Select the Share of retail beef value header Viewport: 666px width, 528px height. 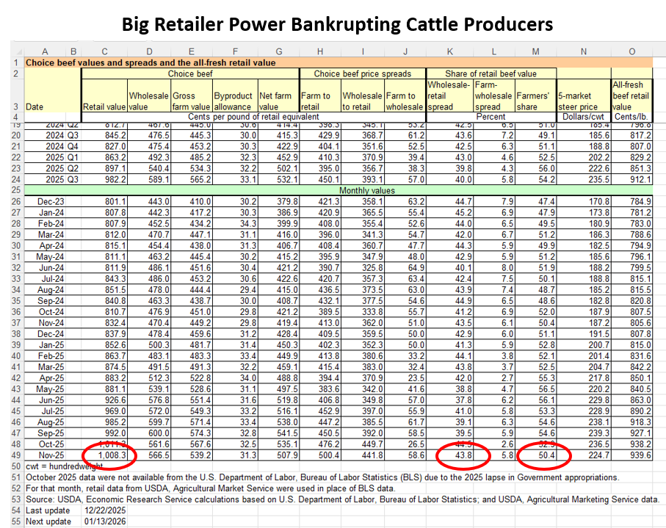pyautogui.click(x=491, y=74)
